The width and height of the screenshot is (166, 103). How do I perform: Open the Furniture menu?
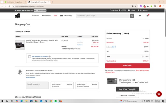(x=36, y=15)
